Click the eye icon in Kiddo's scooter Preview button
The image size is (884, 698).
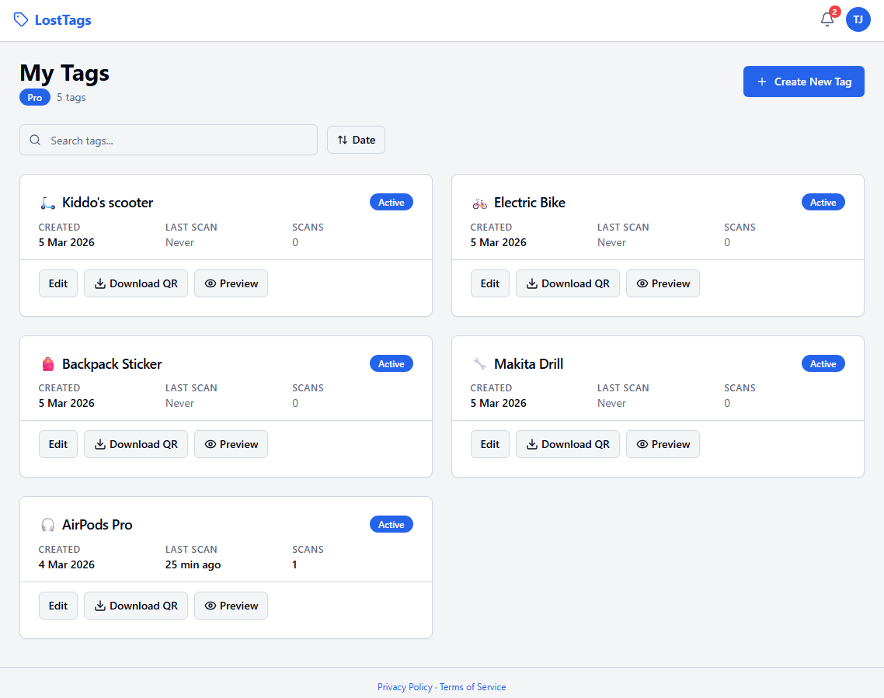213,283
